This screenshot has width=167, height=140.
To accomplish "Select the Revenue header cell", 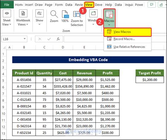I will [x=84, y=73].
